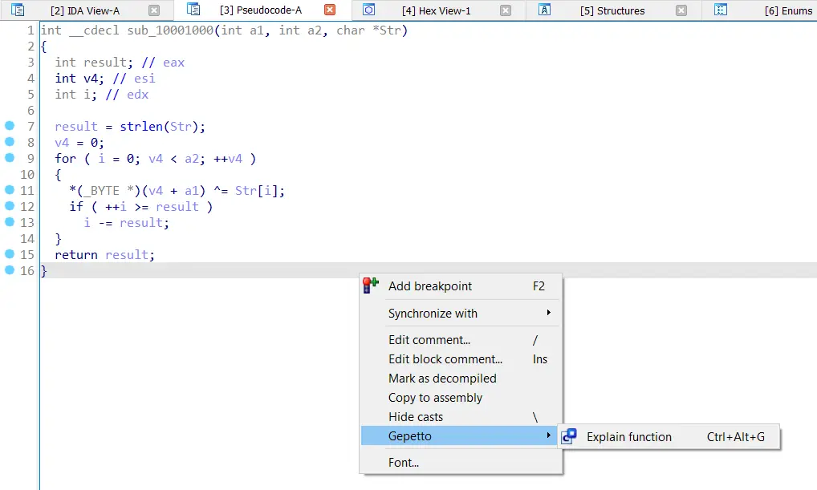Image resolution: width=817 pixels, height=490 pixels.
Task: Click char *Str parameter in signature
Action: pos(368,30)
